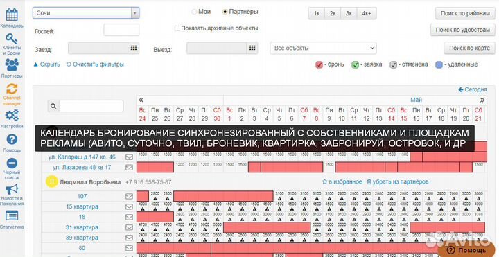Viewport: 499px width, 257px height.
Task: Click envelope icon for ул. Лазарева 48
Action: (129, 168)
